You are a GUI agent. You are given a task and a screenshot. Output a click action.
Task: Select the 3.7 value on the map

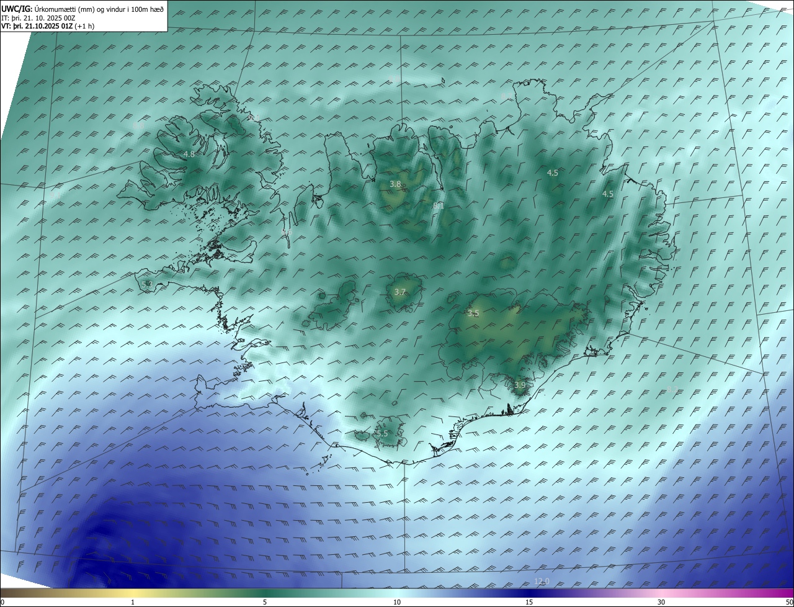point(400,292)
